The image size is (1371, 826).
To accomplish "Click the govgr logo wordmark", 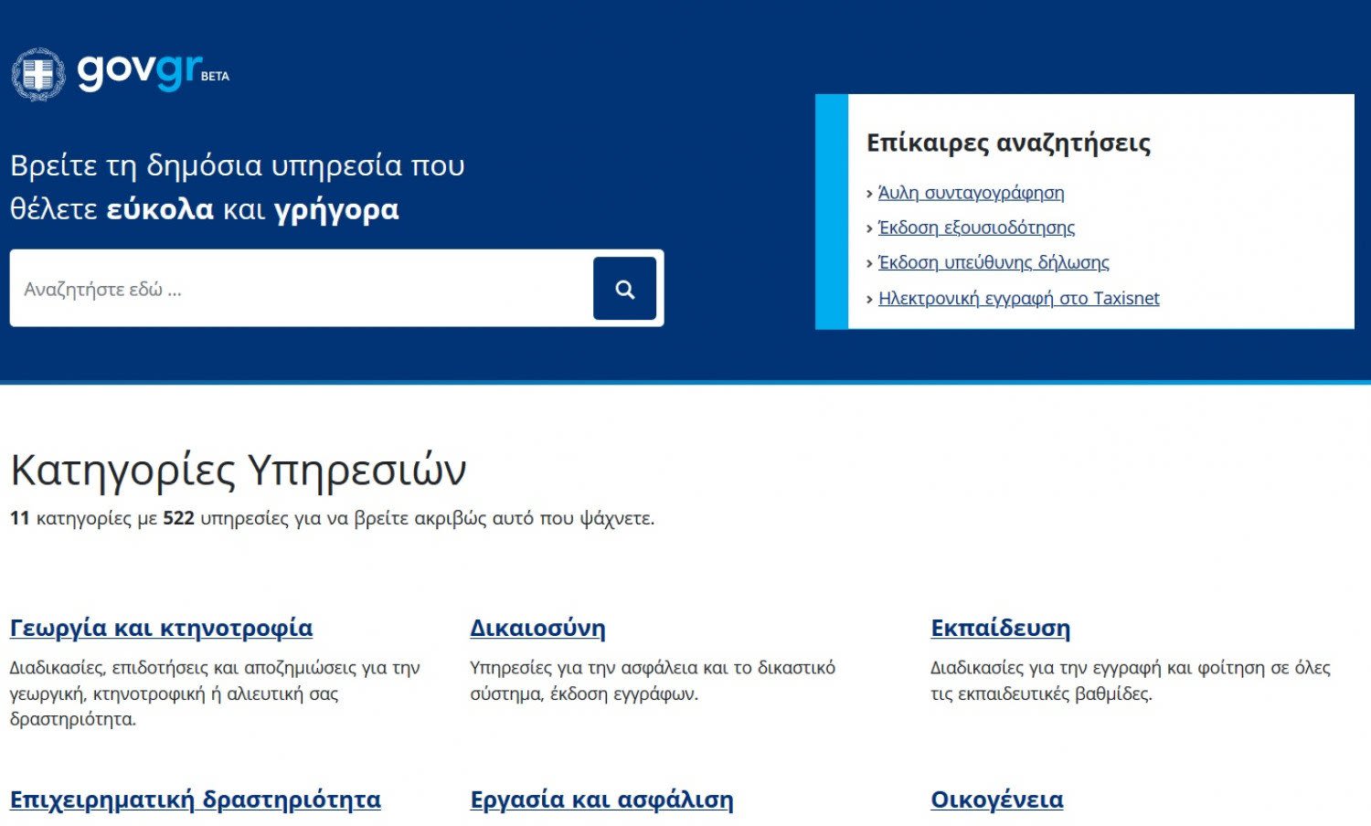I will 139,71.
